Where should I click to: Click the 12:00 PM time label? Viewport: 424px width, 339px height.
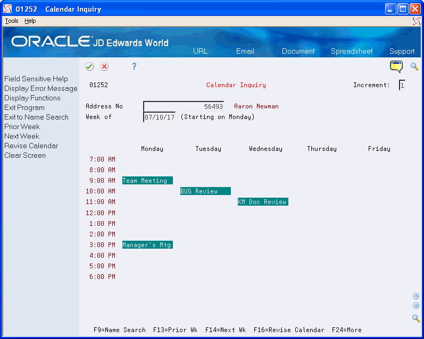[101, 213]
